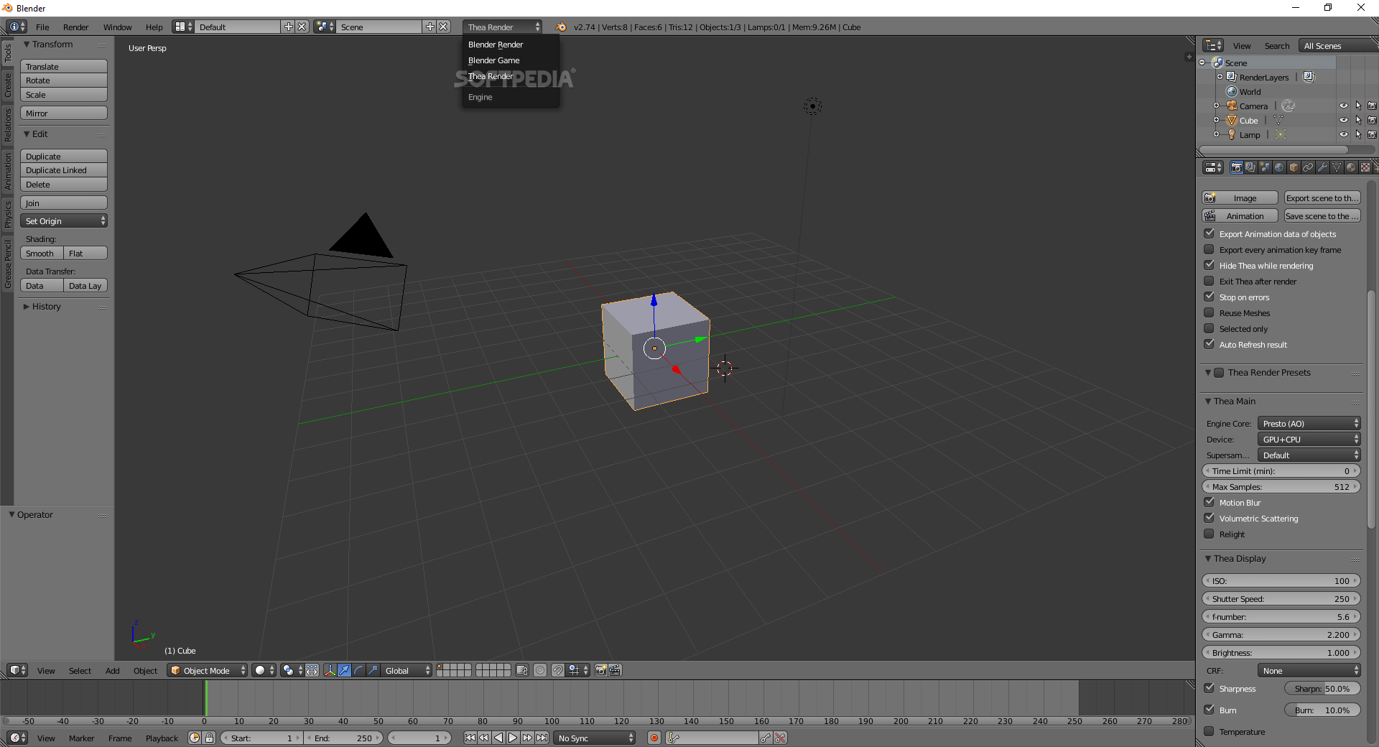Click the Mirror button
1379x747 pixels.
(x=64, y=113)
